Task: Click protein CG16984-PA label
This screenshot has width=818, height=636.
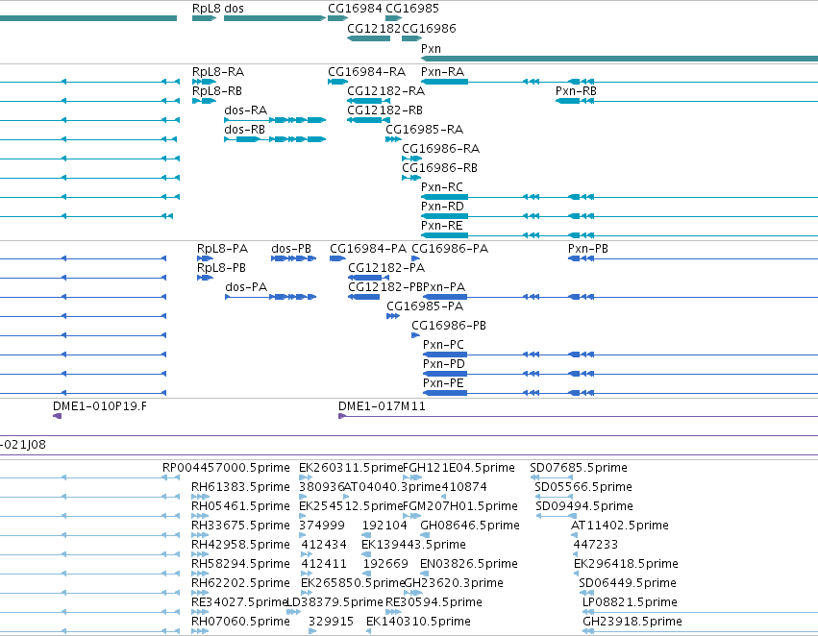Action: 368,249
